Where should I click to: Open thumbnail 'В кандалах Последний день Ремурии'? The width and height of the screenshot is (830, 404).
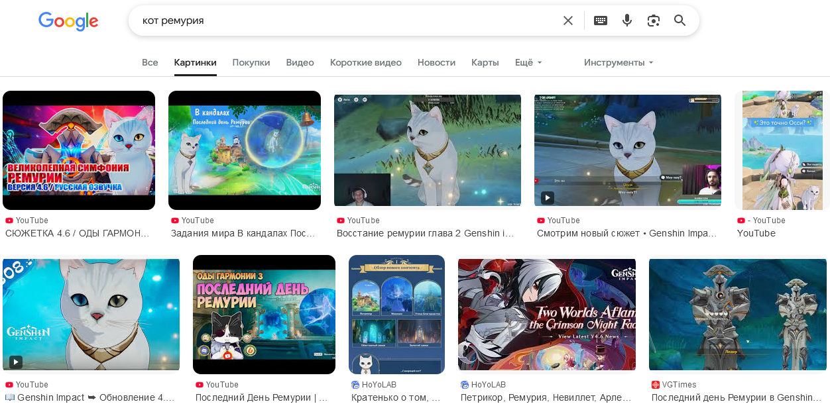(245, 150)
